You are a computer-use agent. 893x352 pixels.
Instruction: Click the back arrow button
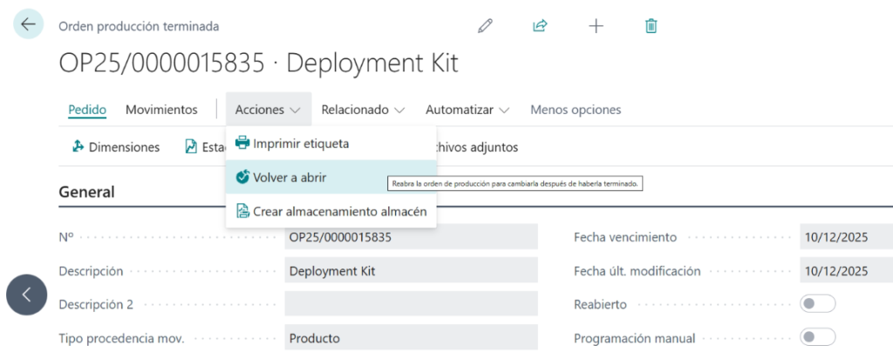pos(28,24)
